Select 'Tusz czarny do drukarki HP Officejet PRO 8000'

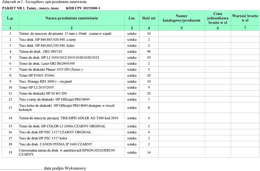[x=54, y=99]
